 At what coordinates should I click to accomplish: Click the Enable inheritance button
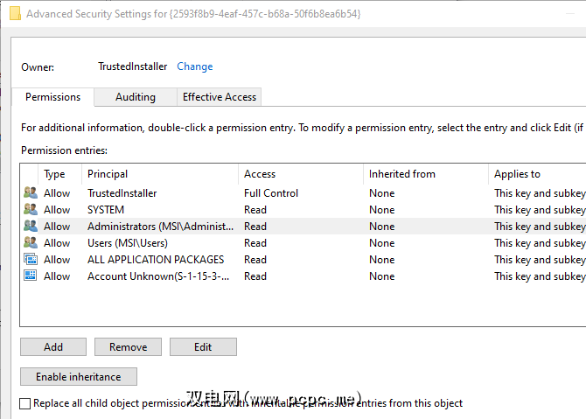[x=79, y=377]
